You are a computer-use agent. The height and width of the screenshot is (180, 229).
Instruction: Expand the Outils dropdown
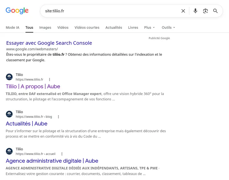click(168, 27)
